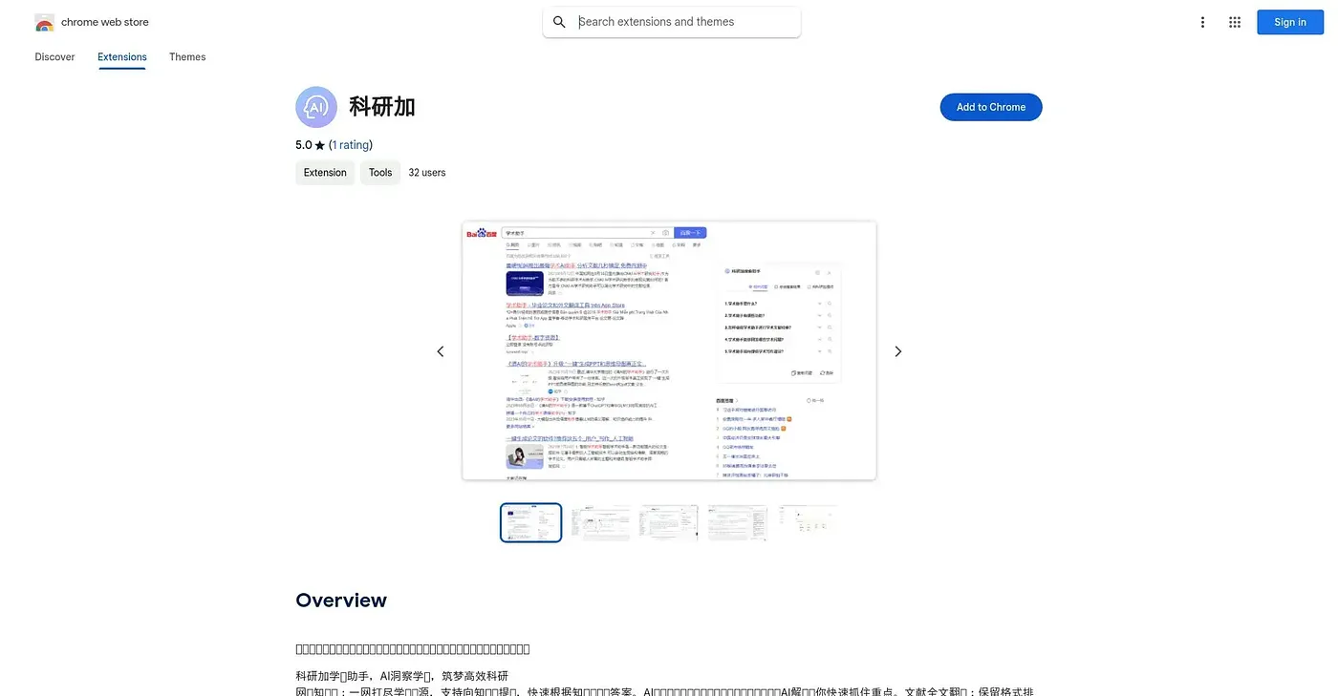Viewport: 1338px width, 696px height.
Task: Select the second screenshot thumbnail
Action: click(x=600, y=522)
